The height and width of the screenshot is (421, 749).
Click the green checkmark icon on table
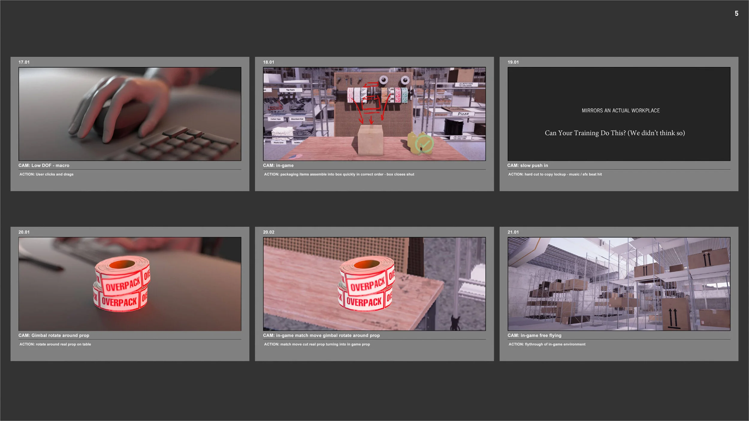tap(424, 144)
